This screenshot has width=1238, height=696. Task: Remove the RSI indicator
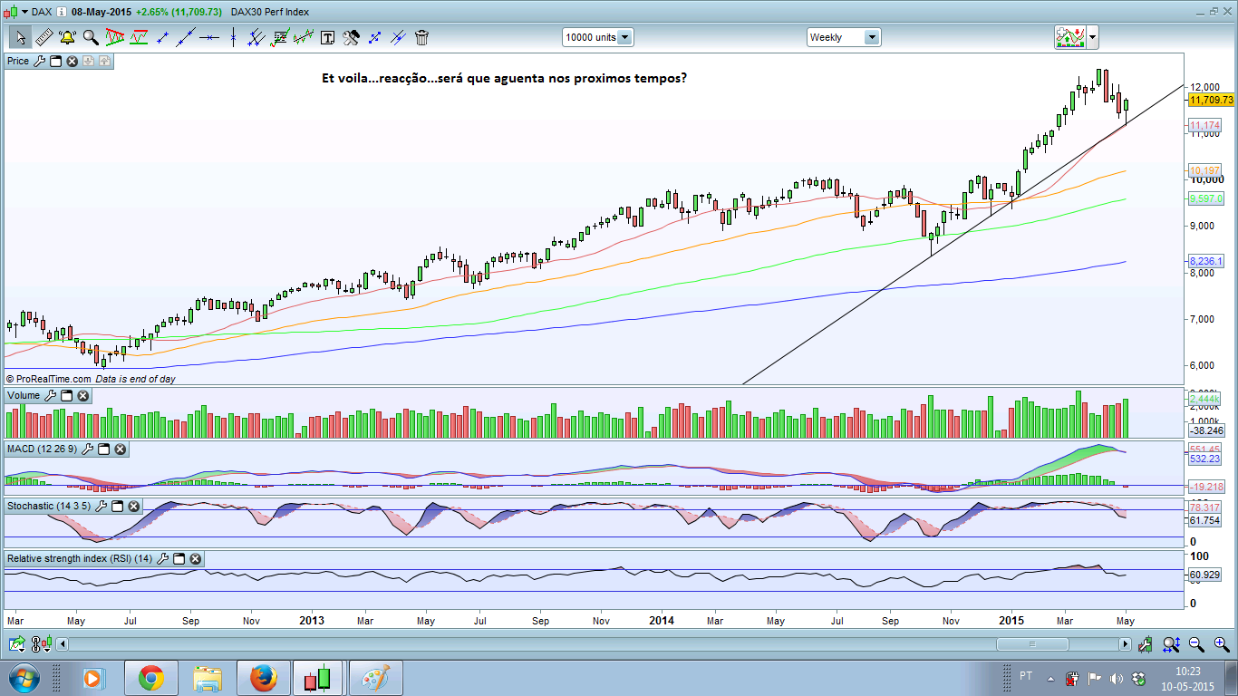(195, 559)
